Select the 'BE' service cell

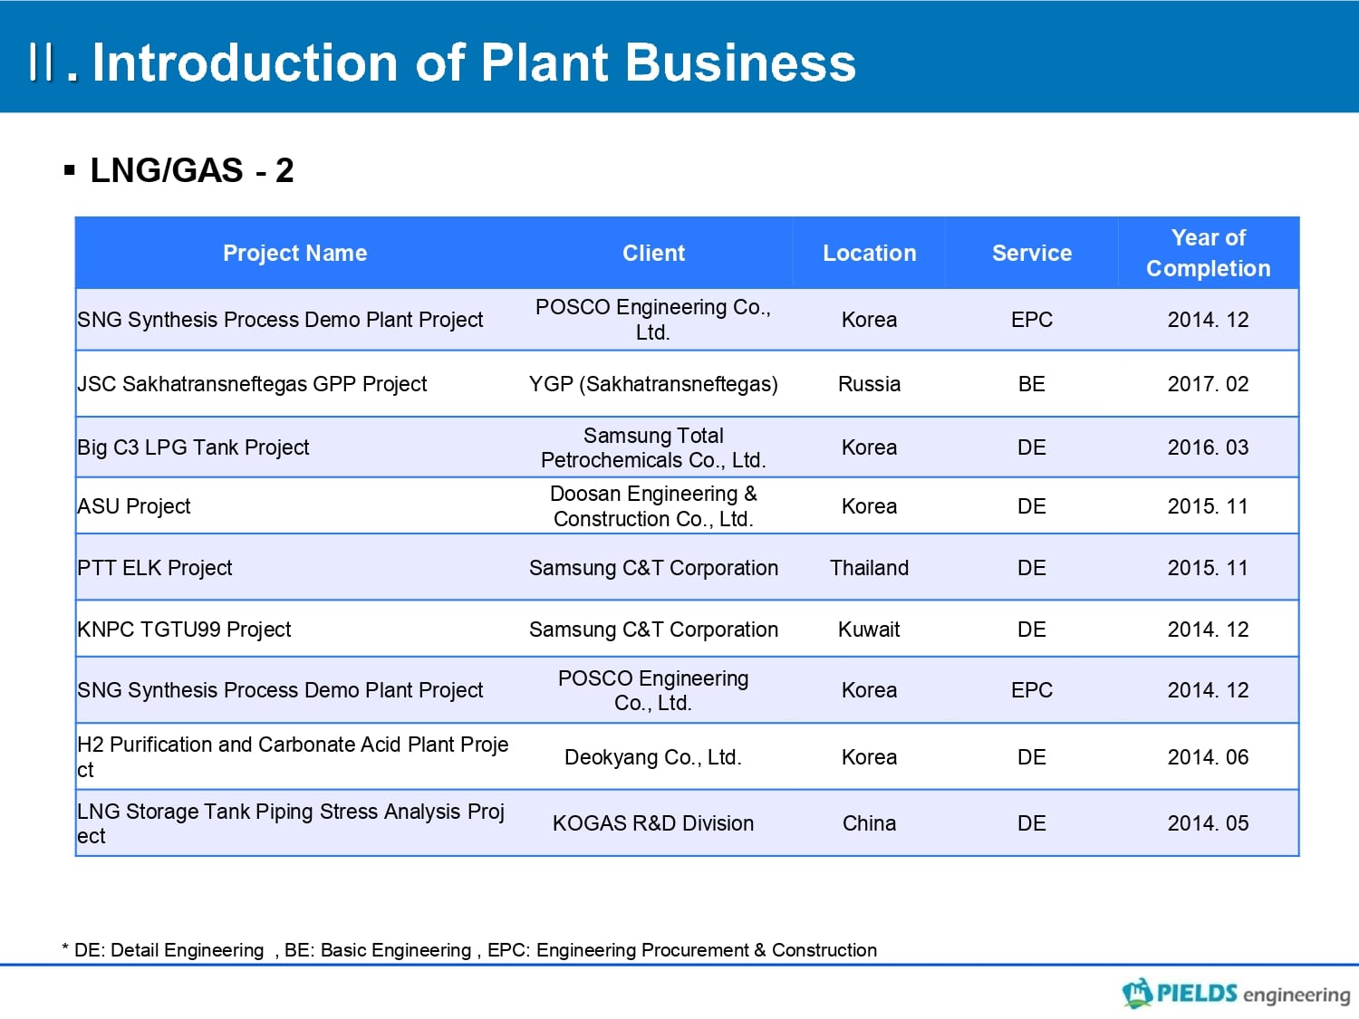[x=1031, y=384]
